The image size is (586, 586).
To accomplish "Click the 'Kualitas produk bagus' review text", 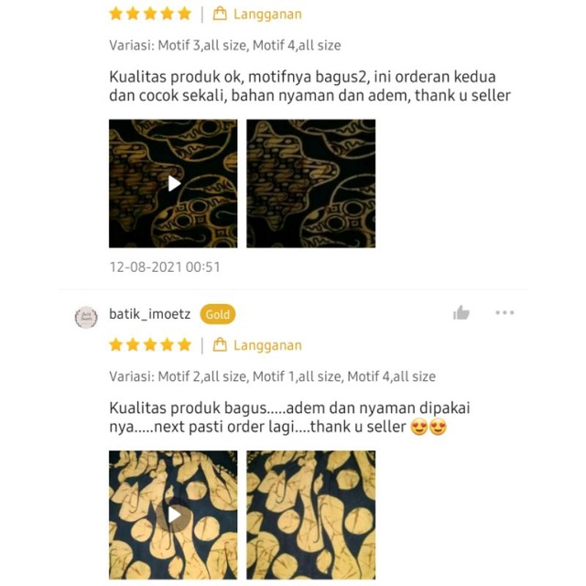I will (289, 418).
